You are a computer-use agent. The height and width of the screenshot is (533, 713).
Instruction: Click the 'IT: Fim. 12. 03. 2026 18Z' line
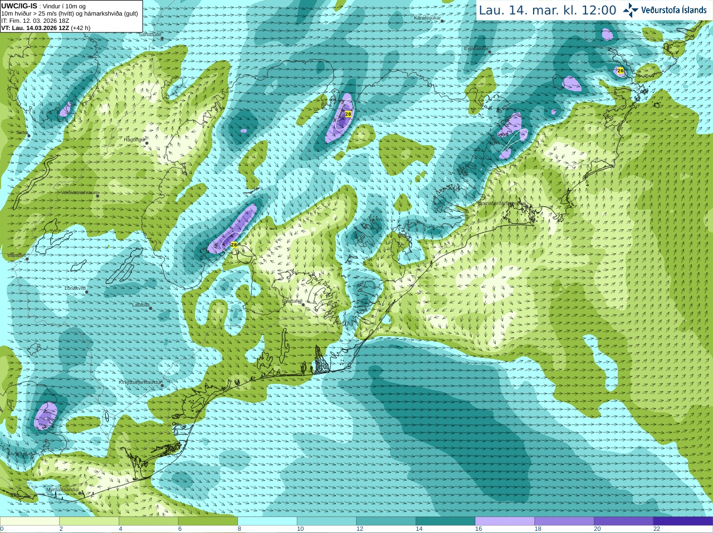pyautogui.click(x=35, y=21)
